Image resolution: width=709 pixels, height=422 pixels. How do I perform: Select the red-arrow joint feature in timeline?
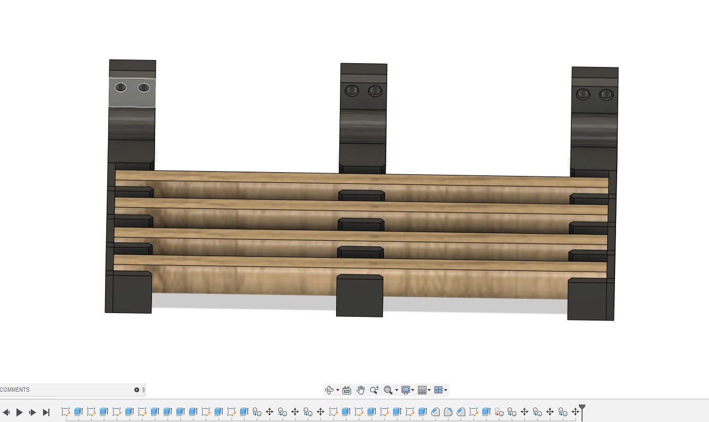point(499,412)
